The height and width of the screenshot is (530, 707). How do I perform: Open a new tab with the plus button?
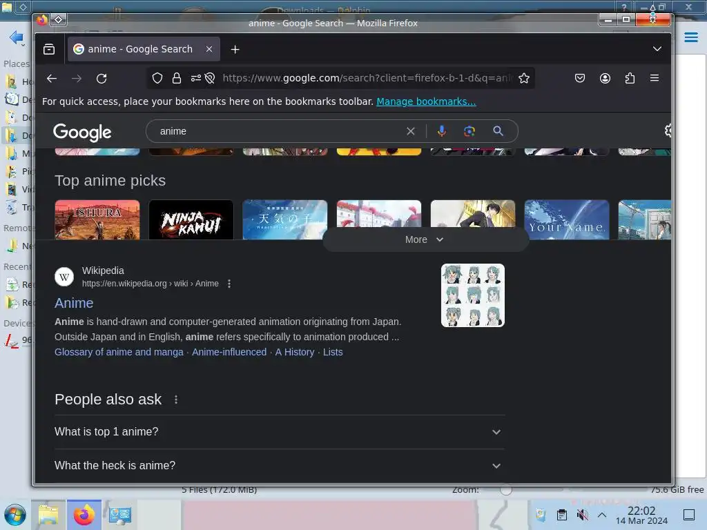(x=235, y=49)
